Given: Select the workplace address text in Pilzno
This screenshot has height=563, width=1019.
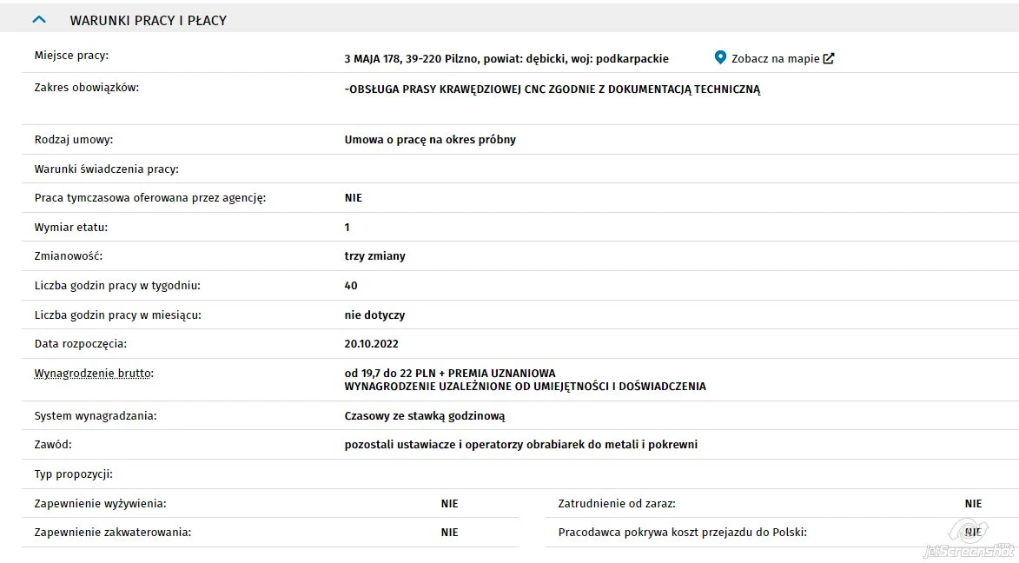Looking at the screenshot, I should coord(506,58).
